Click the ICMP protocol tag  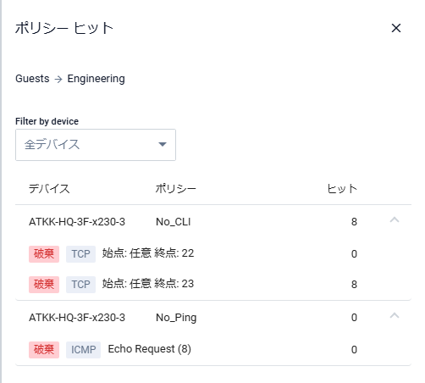pyautogui.click(x=84, y=350)
